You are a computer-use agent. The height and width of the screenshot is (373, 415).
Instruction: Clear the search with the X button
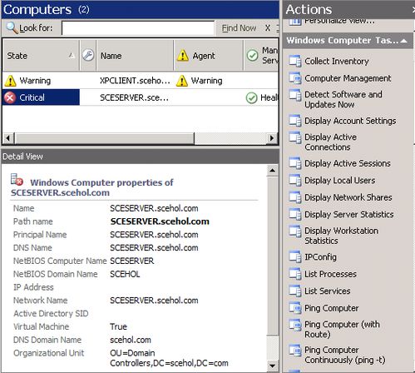[268, 27]
